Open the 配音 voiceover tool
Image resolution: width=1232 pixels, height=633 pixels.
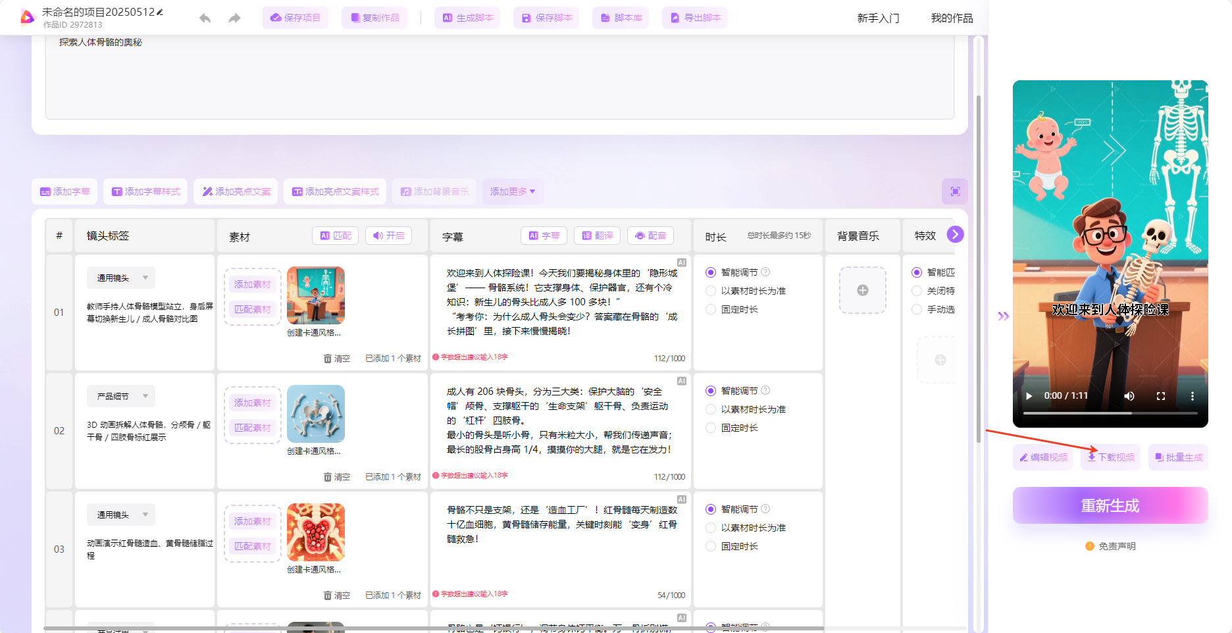point(650,235)
